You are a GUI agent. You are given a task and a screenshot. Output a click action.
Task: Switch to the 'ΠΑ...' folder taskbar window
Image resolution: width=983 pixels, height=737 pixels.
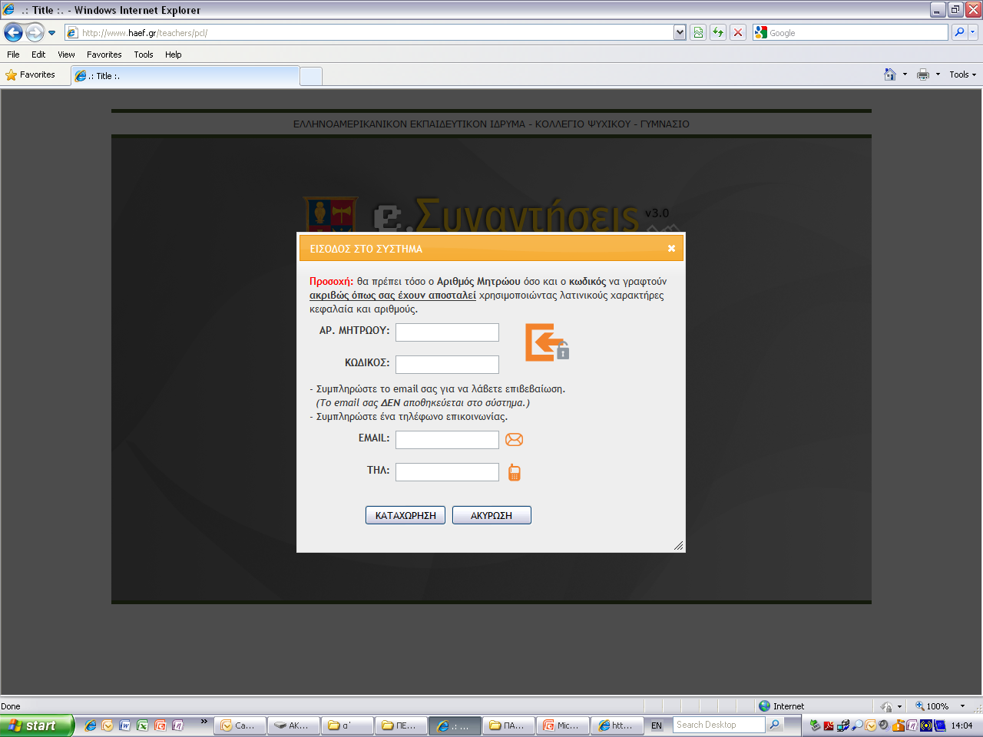[509, 725]
